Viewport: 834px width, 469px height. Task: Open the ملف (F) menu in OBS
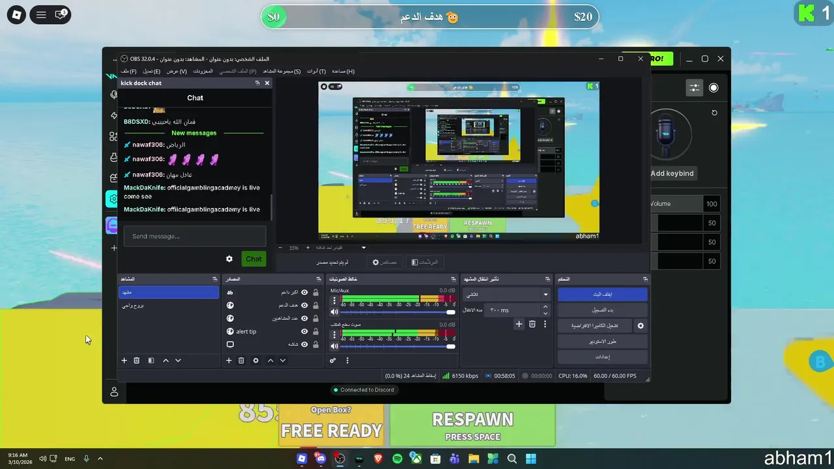(128, 71)
